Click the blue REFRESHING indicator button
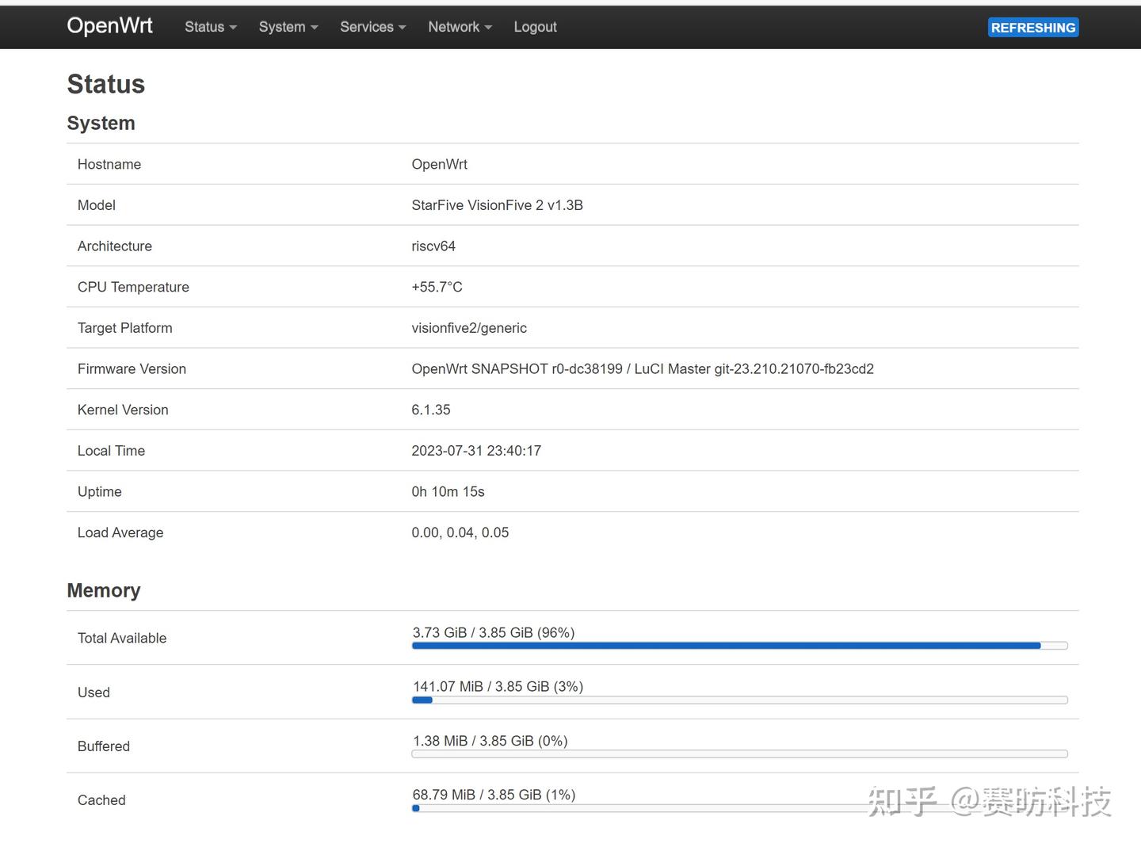Image resolution: width=1141 pixels, height=847 pixels. 1033,28
